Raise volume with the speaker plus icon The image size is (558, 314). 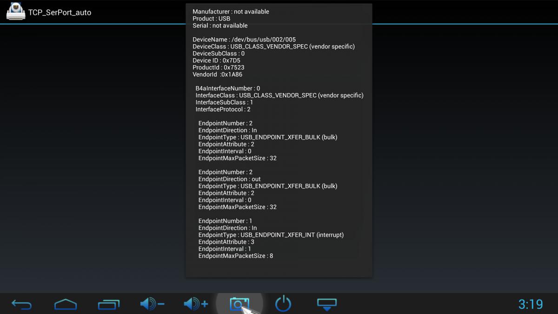click(x=196, y=304)
